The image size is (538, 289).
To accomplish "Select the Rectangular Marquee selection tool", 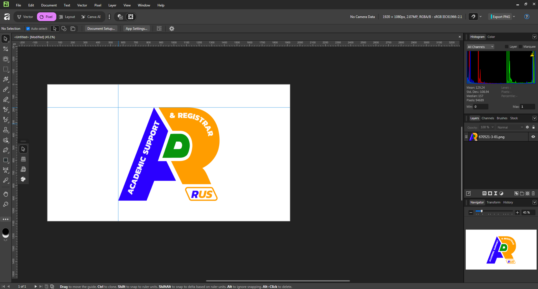I will (x=6, y=69).
